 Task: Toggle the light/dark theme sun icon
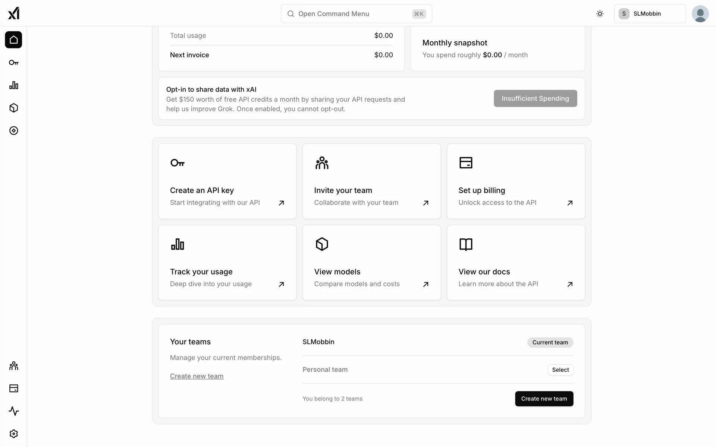(600, 14)
